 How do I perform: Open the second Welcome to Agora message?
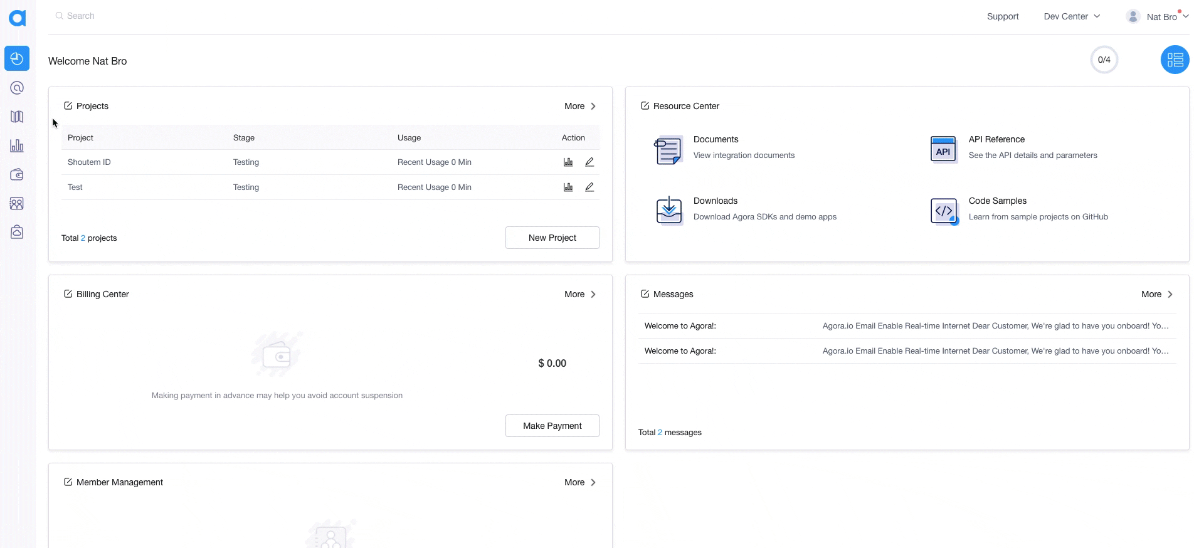click(x=907, y=351)
